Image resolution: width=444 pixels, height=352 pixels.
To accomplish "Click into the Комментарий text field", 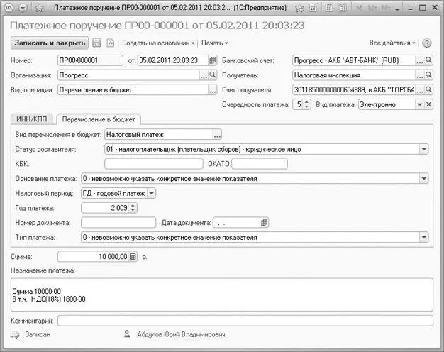I will click(241, 321).
